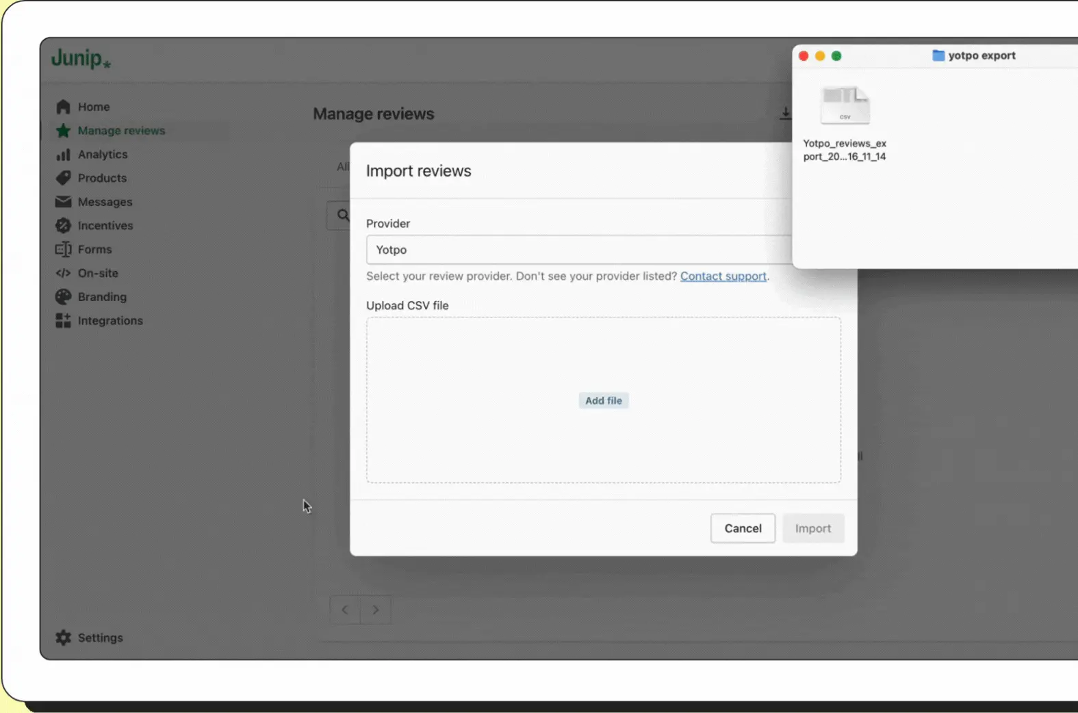Click the Add file button
Screen dimensions: 1078x713
pyautogui.click(x=604, y=400)
